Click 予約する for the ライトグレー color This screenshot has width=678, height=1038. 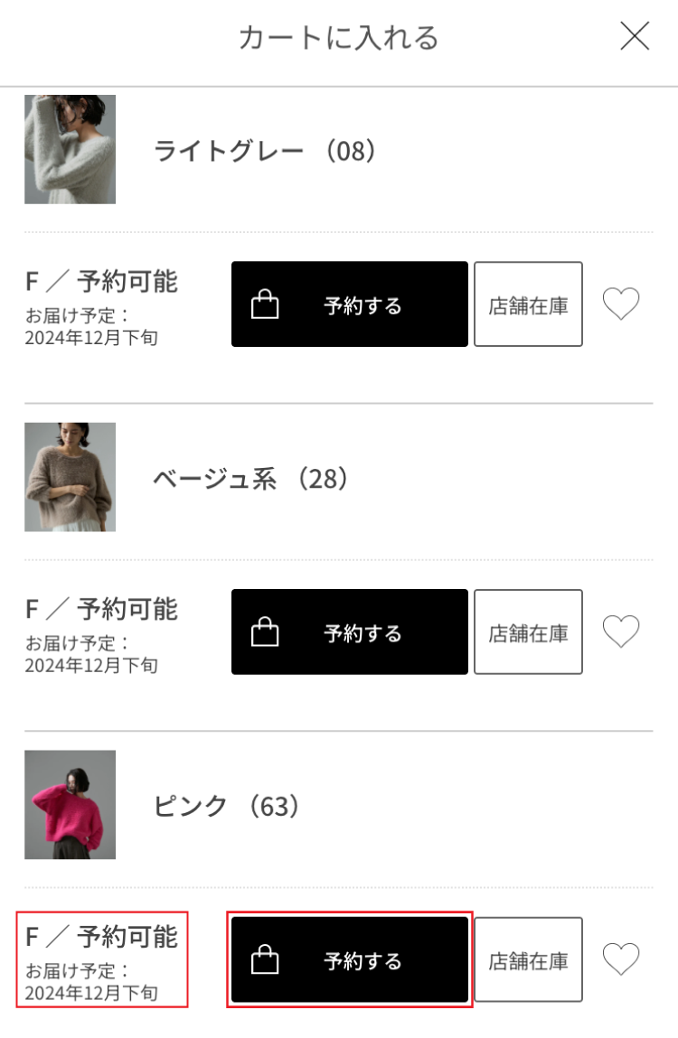(x=362, y=304)
